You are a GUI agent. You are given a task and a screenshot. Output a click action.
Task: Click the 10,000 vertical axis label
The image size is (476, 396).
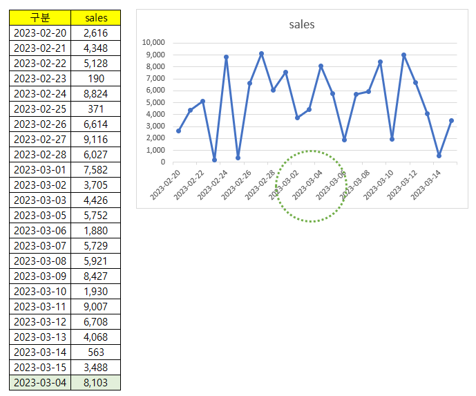(153, 42)
